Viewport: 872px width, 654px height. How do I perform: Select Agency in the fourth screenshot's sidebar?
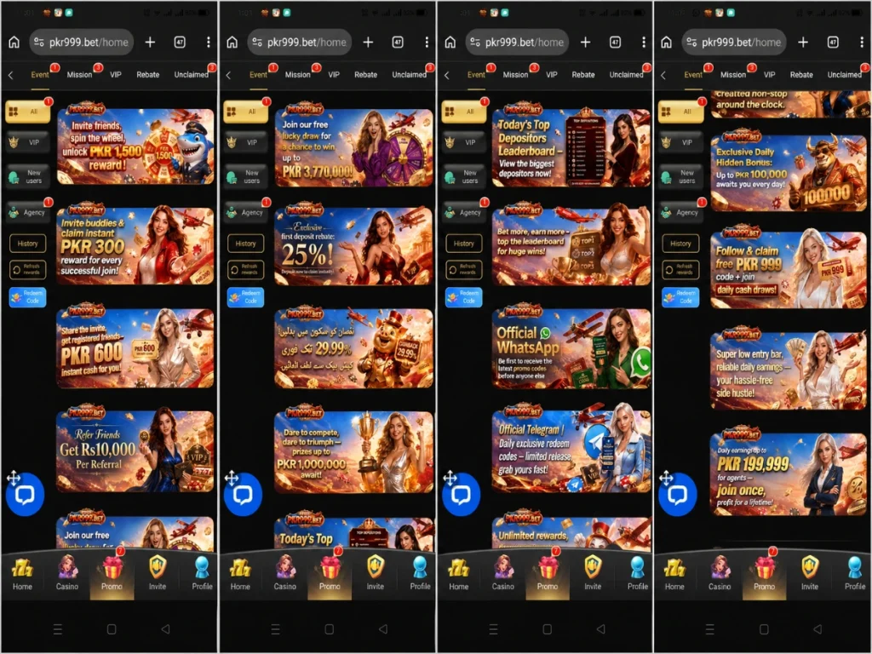(680, 212)
